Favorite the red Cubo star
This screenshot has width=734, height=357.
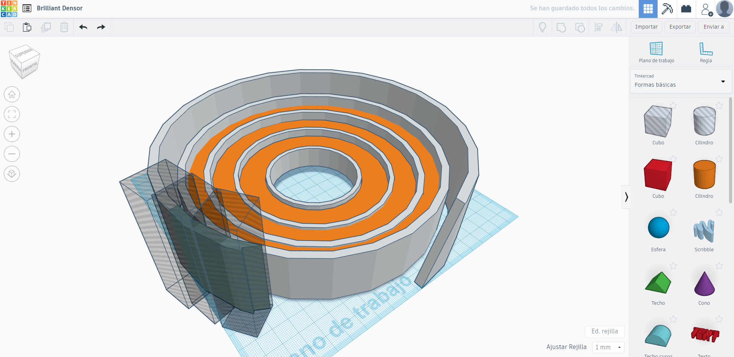coord(673,159)
